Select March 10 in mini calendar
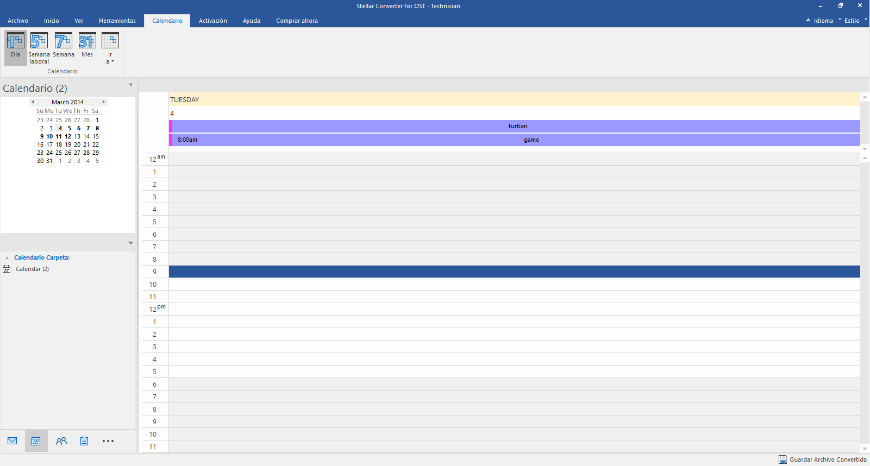This screenshot has width=870, height=466. (x=49, y=136)
